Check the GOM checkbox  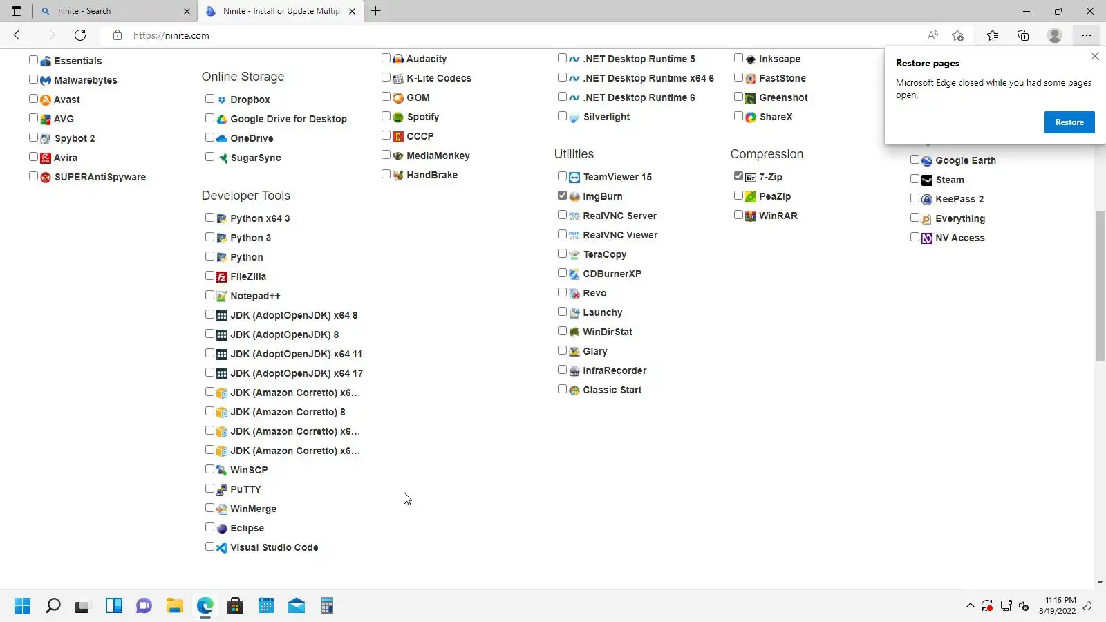386,97
